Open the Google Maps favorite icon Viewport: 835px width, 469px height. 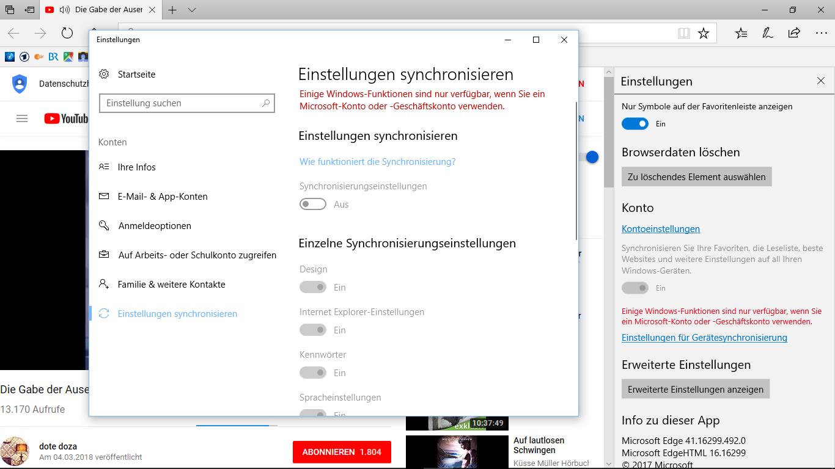tap(68, 57)
